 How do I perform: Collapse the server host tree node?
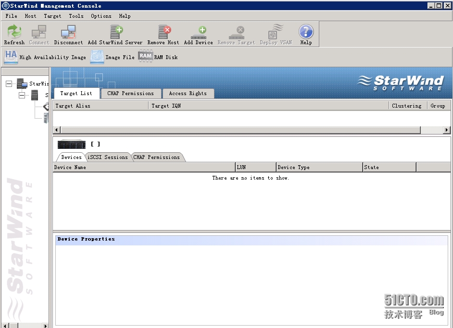[x=22, y=95]
